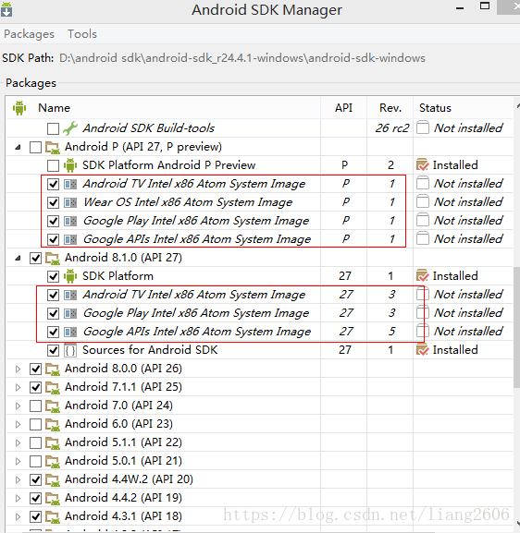Screen dimensions: 520x533
Task: Click the SDK Path text value
Action: pos(242,58)
